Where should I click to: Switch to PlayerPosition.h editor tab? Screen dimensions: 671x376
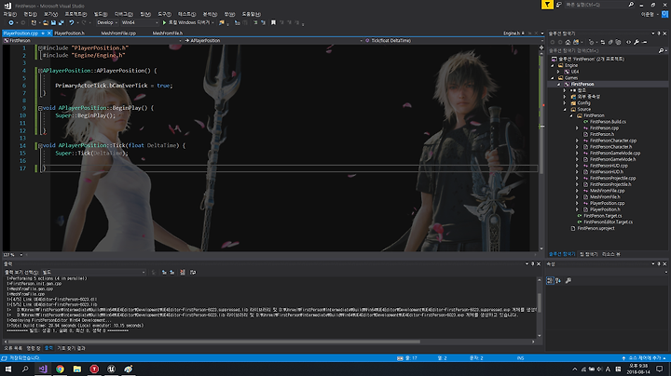(69, 33)
